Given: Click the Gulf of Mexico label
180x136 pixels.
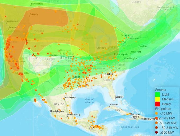Looking at the screenshot, I should click(x=89, y=101).
